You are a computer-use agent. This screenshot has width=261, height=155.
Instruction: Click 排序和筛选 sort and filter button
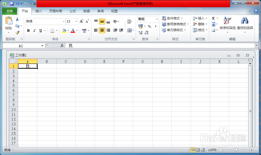(227, 25)
